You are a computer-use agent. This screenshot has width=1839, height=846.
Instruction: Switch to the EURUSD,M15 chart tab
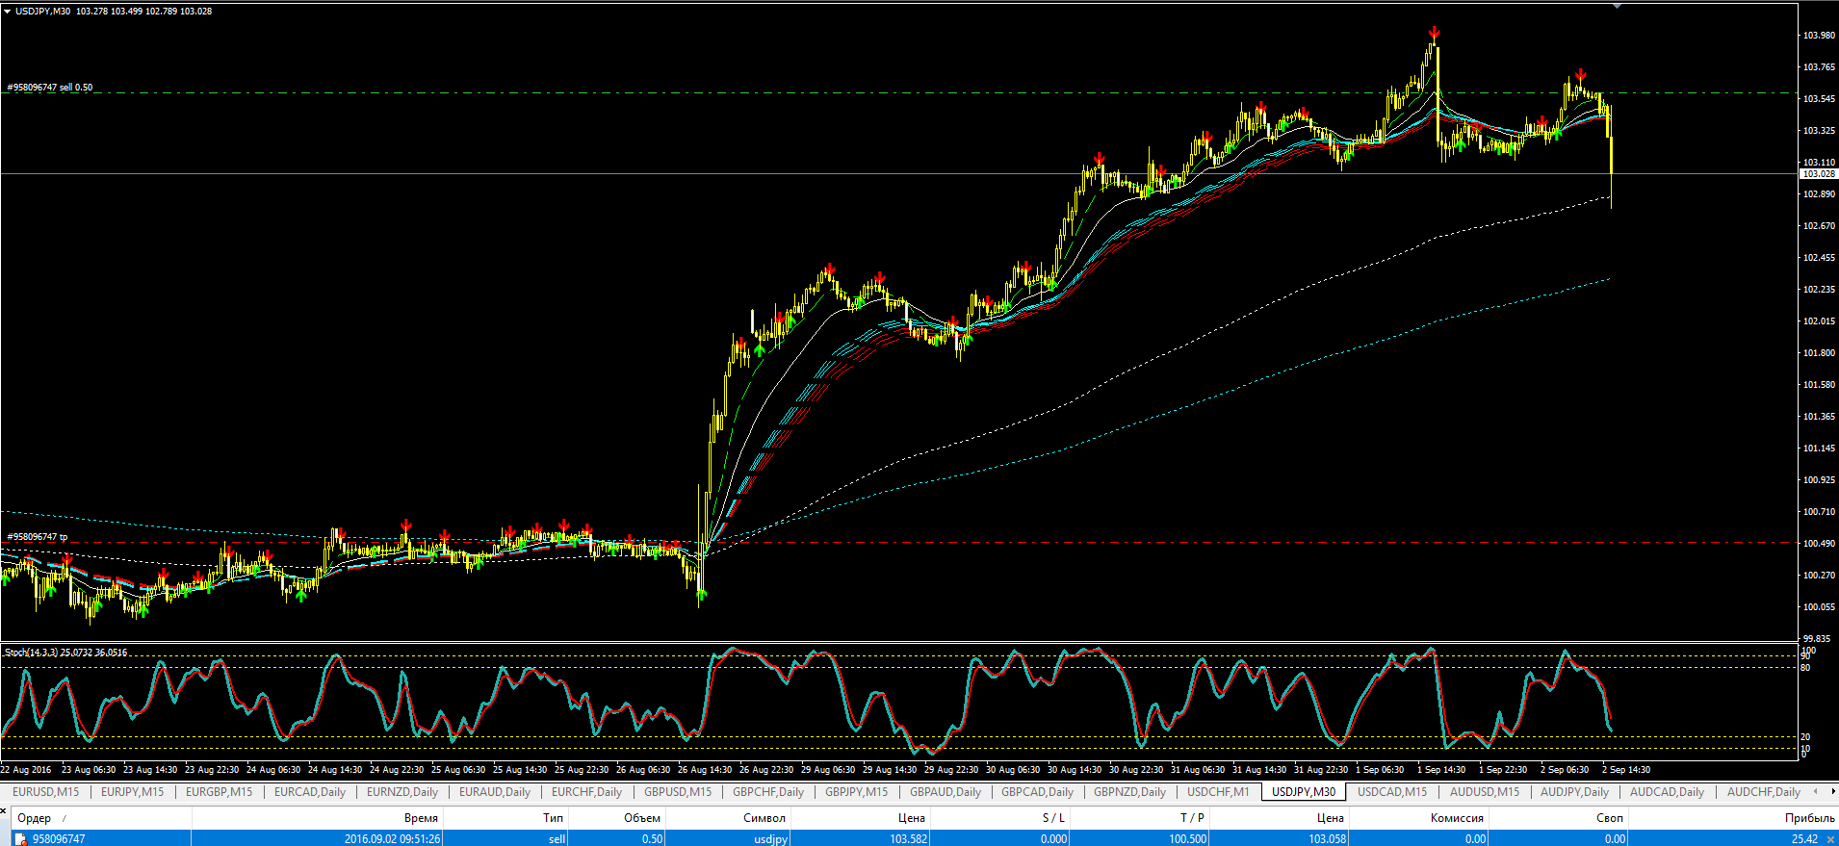click(46, 792)
